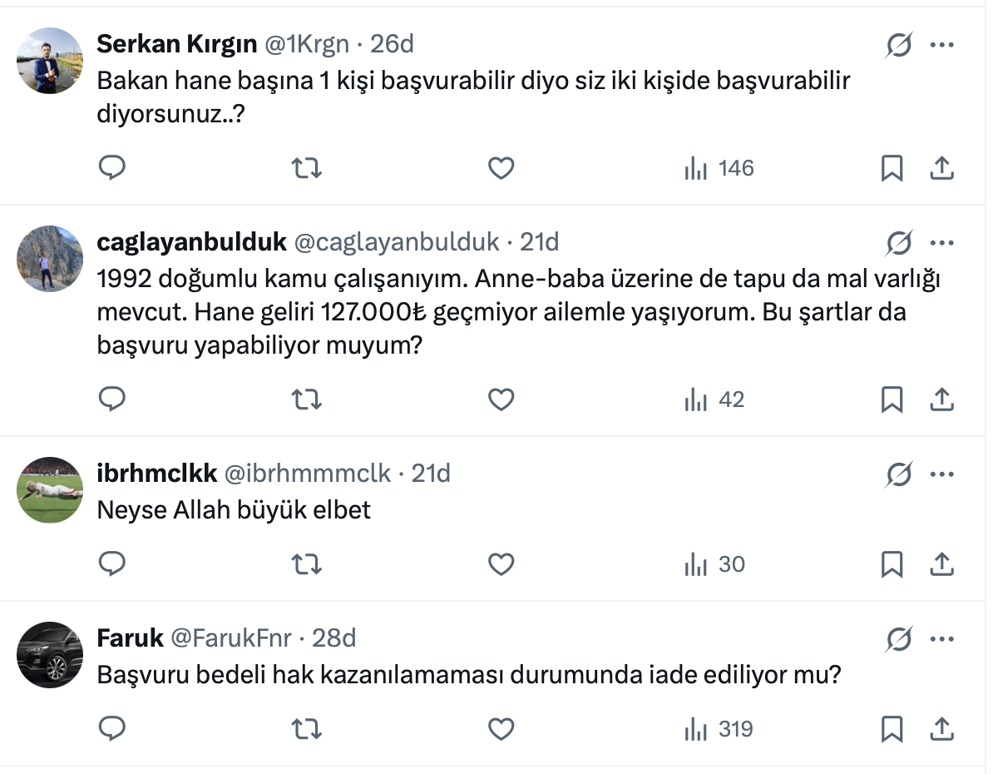
Task: Retweet Faruk's post
Action: coord(307,729)
